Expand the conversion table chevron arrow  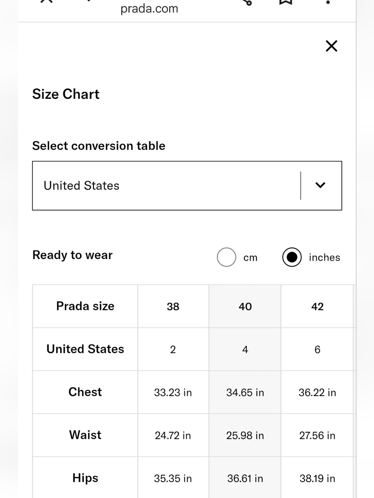320,185
